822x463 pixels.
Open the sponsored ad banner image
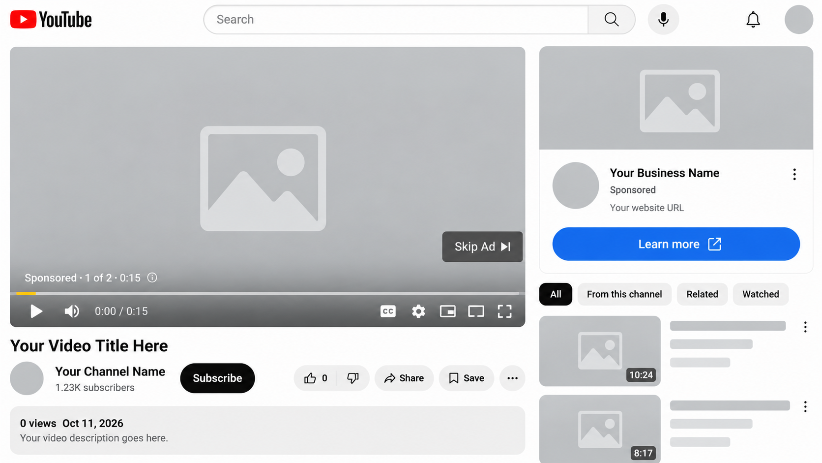click(x=676, y=98)
